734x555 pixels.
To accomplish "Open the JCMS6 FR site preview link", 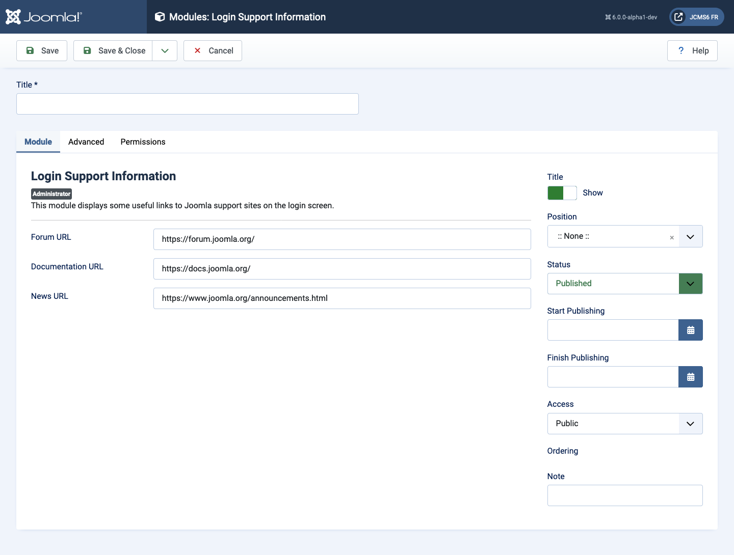I will 697,17.
